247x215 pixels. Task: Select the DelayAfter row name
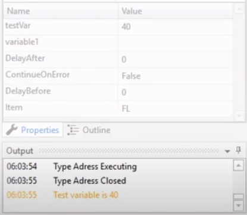25,58
